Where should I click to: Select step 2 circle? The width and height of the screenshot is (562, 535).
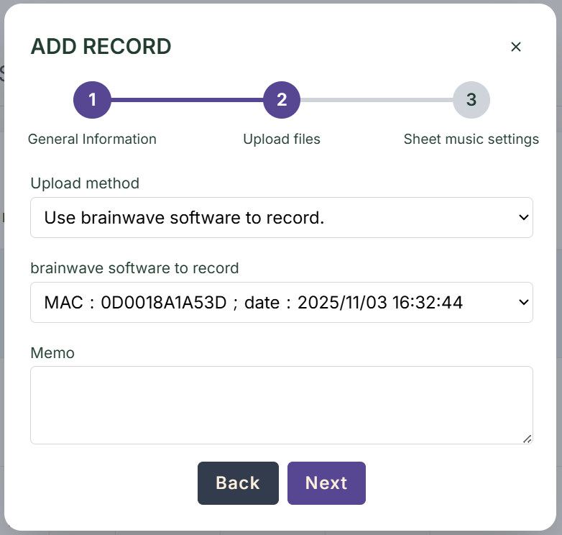coord(282,100)
